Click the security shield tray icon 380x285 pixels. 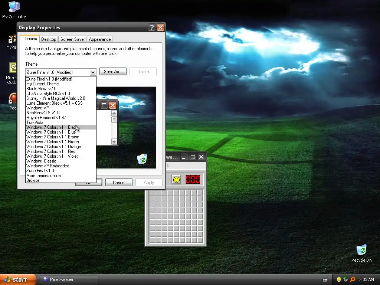click(x=339, y=279)
